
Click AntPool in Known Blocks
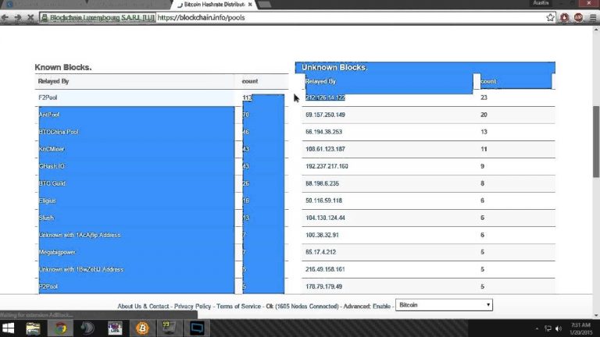point(49,115)
